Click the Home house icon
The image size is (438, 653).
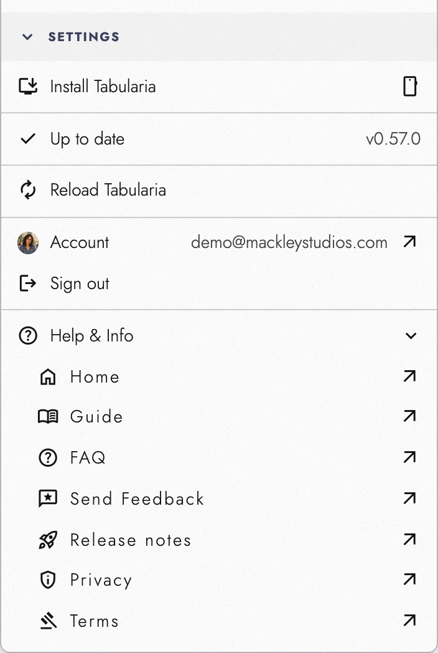48,377
